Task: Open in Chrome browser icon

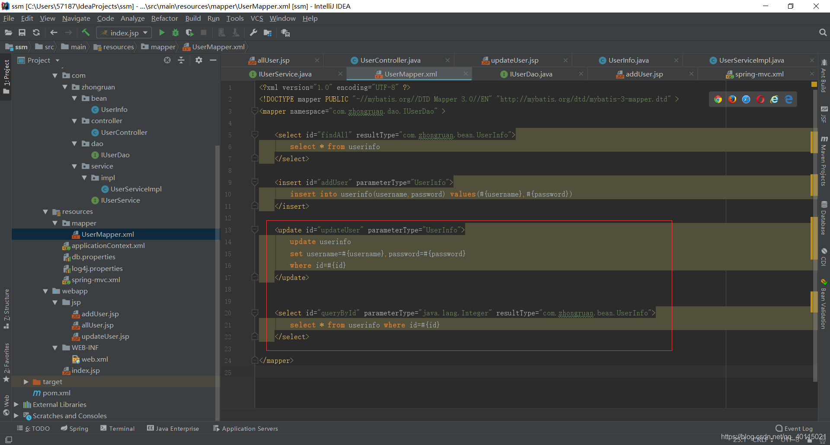Action: tap(718, 99)
